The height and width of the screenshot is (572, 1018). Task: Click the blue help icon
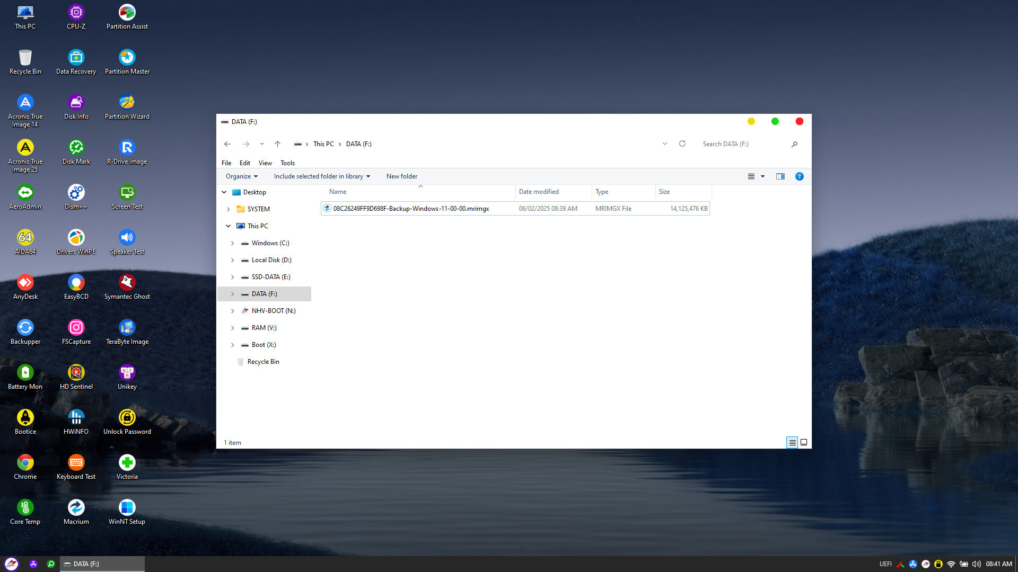[x=799, y=176]
